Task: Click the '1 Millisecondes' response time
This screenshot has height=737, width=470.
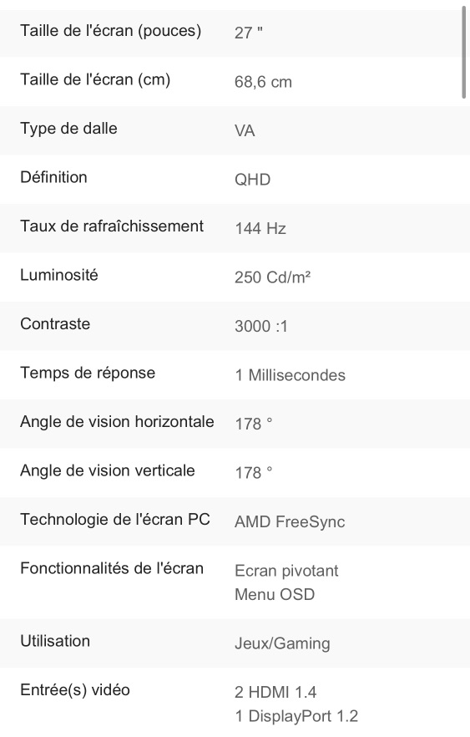Action: (x=291, y=375)
